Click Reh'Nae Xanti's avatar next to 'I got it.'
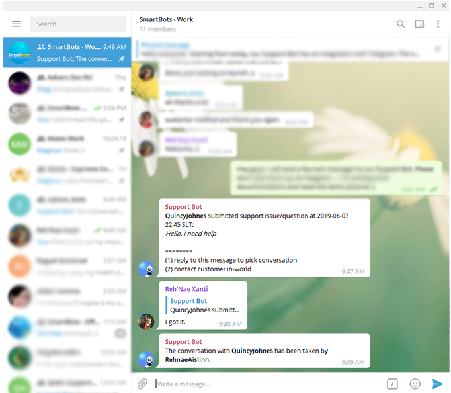Image resolution: width=451 pixels, height=393 pixels. (x=146, y=322)
